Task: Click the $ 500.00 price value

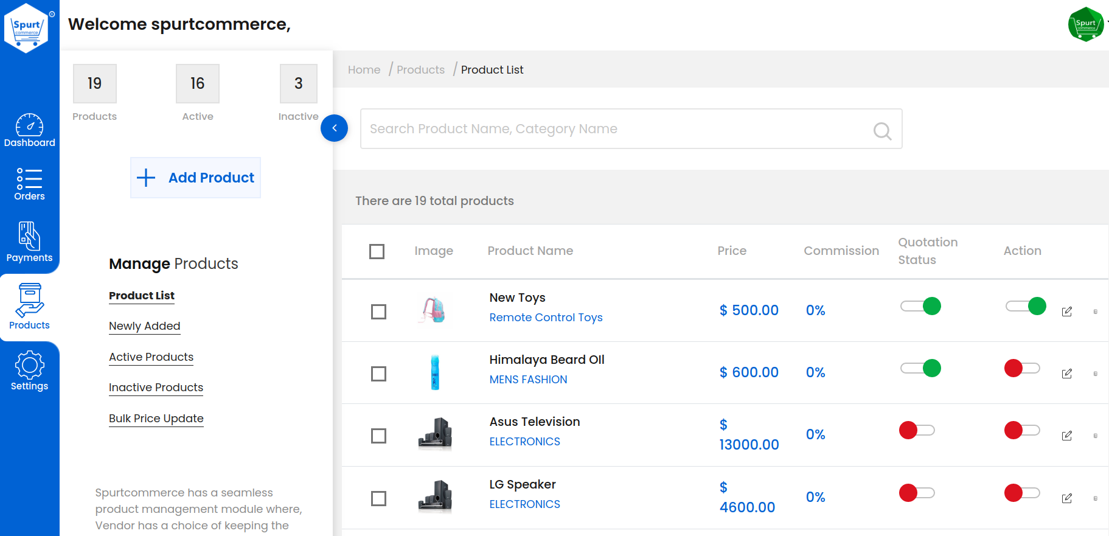Action: (x=749, y=310)
